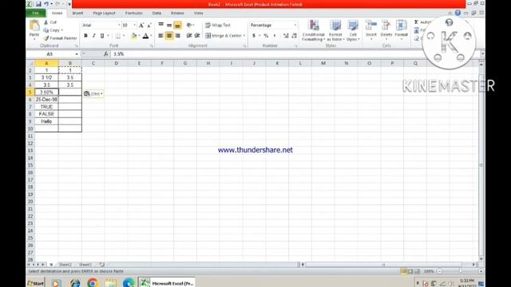Switch to Page Break Preview in status bar

pos(417,271)
